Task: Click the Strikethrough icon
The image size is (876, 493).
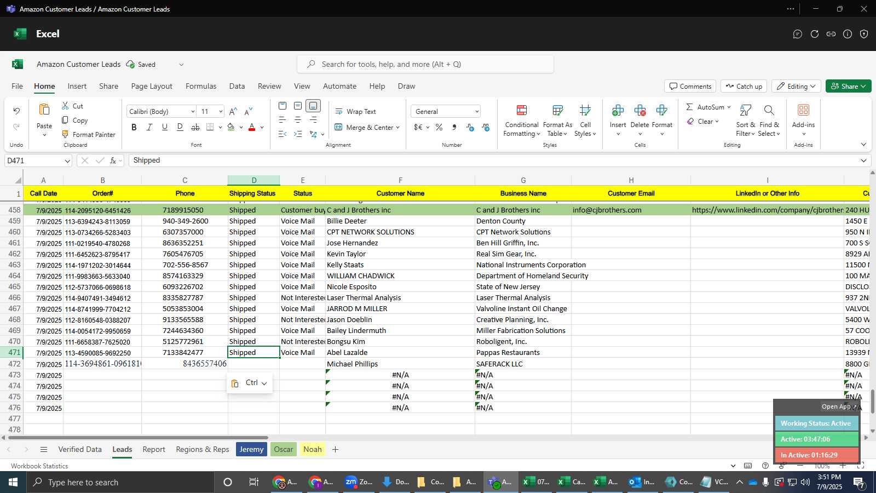Action: (195, 127)
